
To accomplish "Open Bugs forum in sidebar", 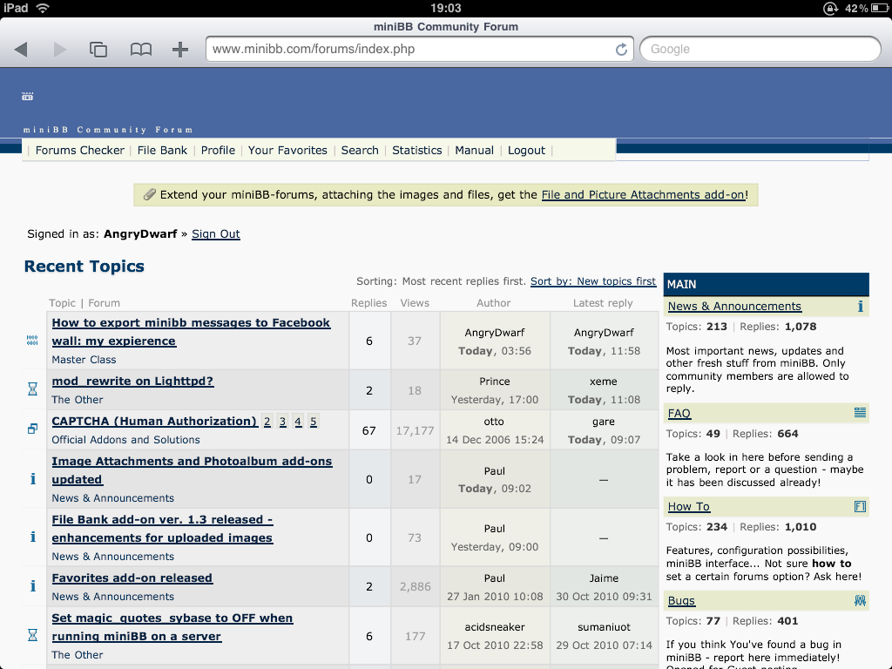I will point(681,601).
